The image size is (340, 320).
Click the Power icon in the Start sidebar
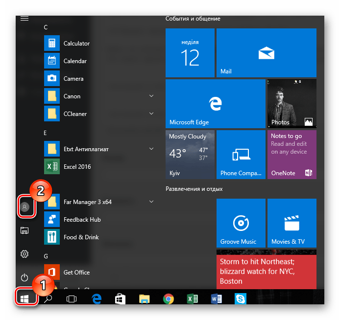coord(24,277)
